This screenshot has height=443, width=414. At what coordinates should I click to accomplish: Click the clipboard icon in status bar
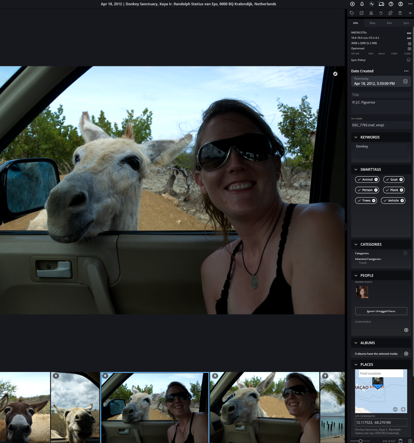pyautogui.click(x=401, y=441)
